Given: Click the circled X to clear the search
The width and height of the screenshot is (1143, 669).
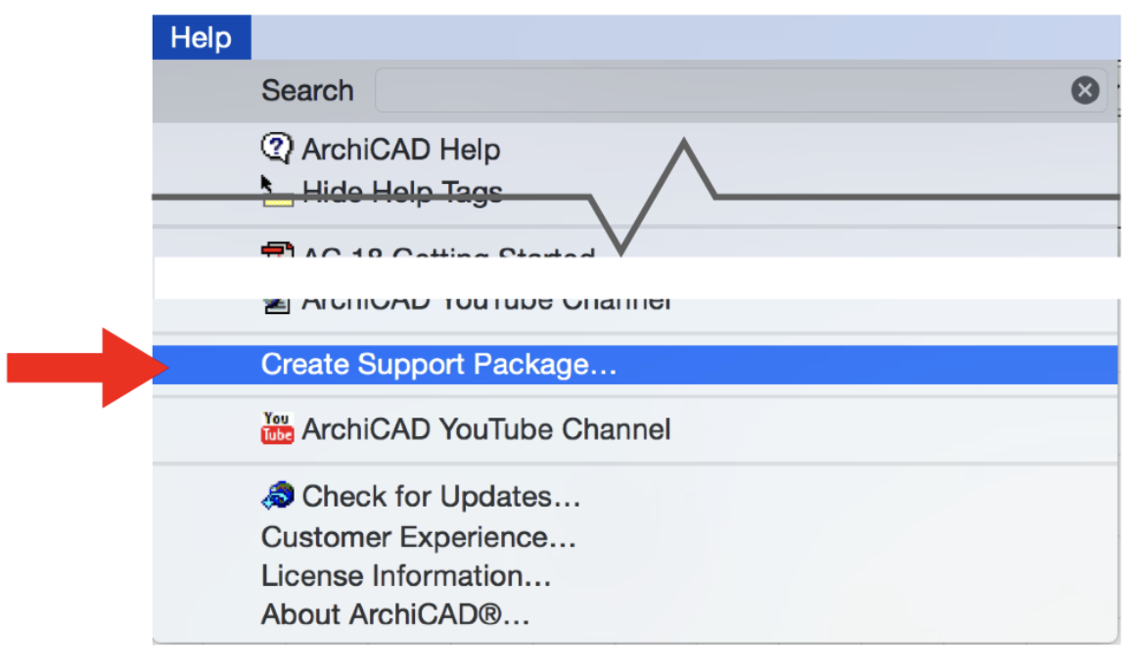Looking at the screenshot, I should [x=1084, y=89].
